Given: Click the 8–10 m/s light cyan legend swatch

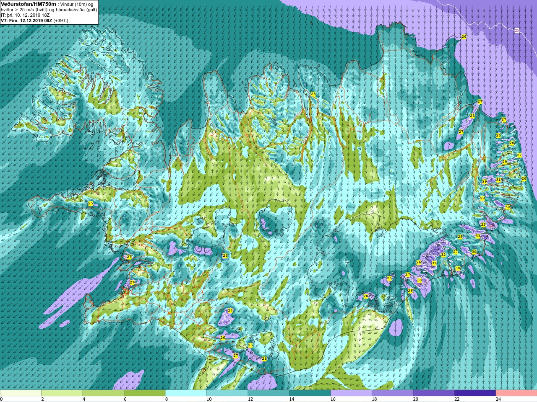Looking at the screenshot, I should tap(186, 393).
